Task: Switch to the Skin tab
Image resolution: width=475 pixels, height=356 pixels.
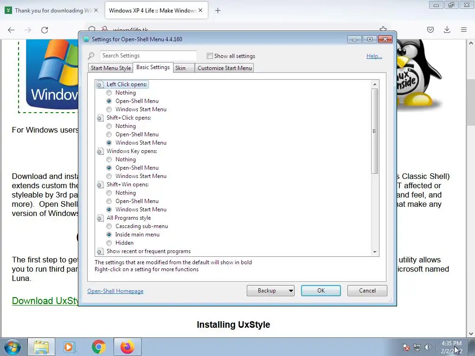Action: coord(184,68)
